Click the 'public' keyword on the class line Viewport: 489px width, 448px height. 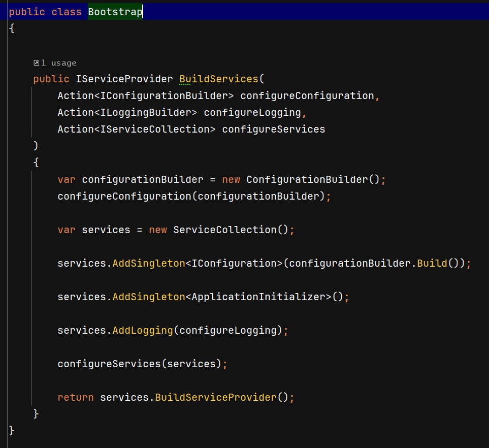27,12
